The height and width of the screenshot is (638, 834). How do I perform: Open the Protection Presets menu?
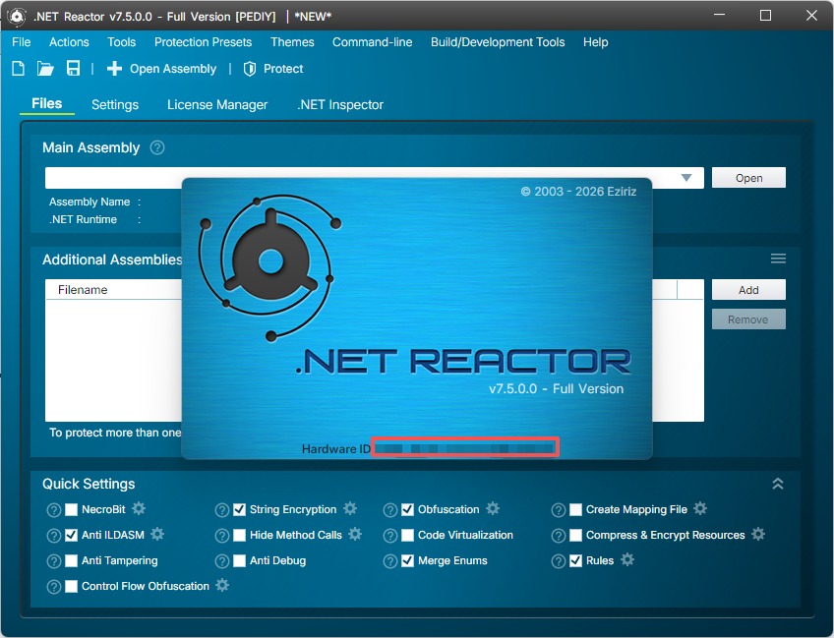pyautogui.click(x=203, y=42)
